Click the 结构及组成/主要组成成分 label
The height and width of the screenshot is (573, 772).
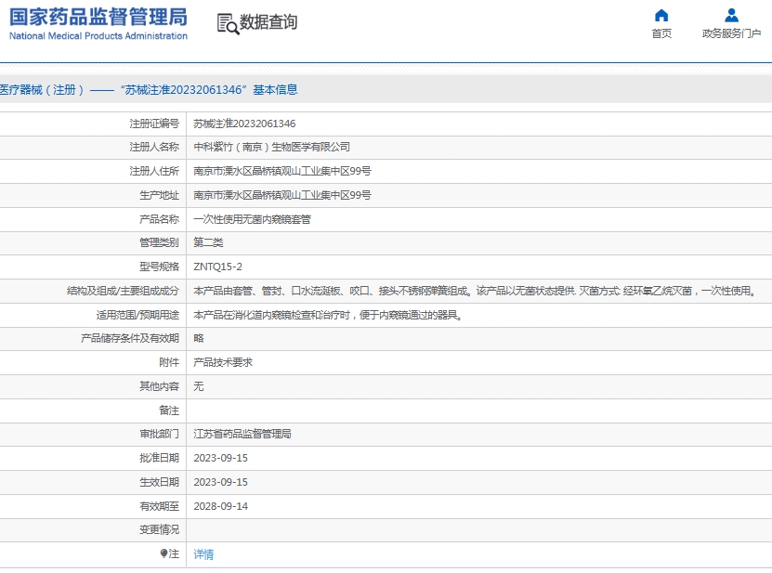point(123,291)
